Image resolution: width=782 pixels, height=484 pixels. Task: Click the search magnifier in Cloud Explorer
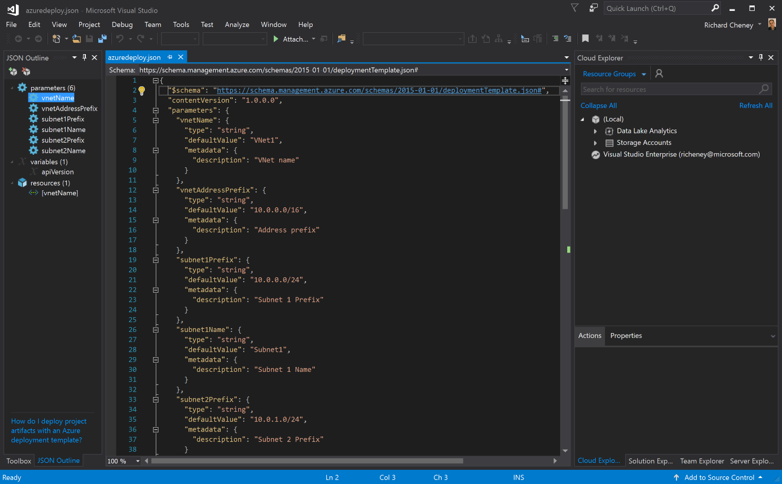click(764, 89)
